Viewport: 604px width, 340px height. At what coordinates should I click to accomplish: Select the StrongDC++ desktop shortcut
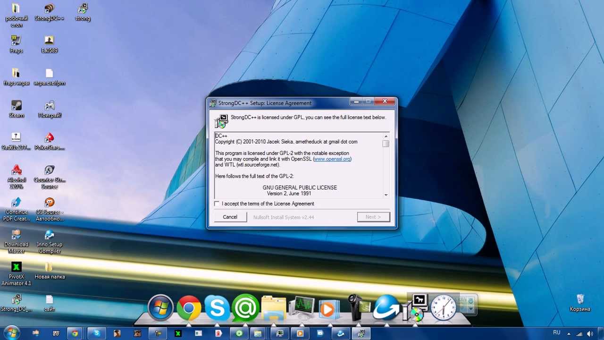(50, 13)
